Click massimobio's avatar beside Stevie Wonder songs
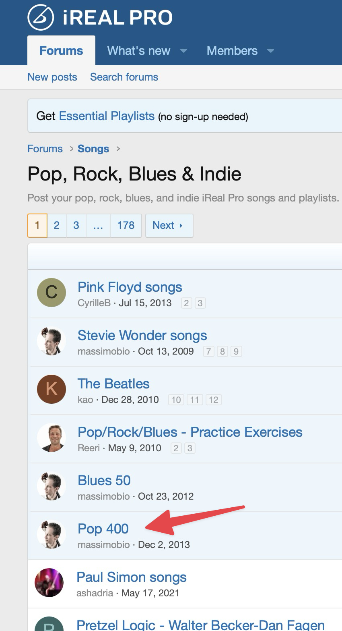This screenshot has height=631, width=342. pos(52,341)
